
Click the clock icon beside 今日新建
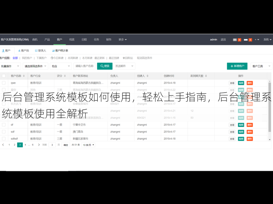[52, 58]
